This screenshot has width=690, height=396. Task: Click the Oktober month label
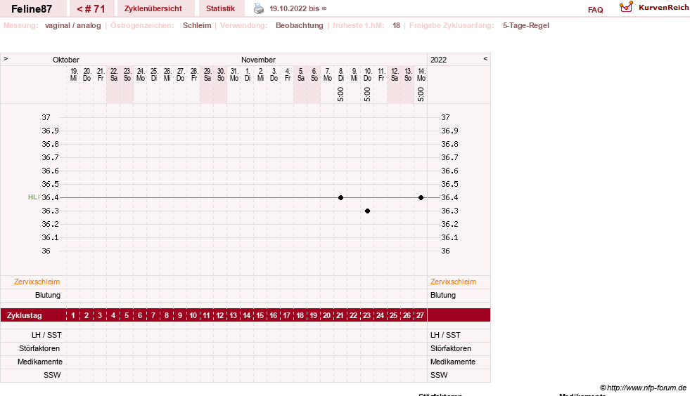point(66,60)
